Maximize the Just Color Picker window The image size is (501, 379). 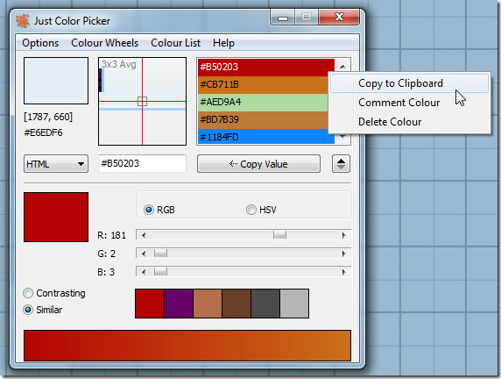point(306,18)
